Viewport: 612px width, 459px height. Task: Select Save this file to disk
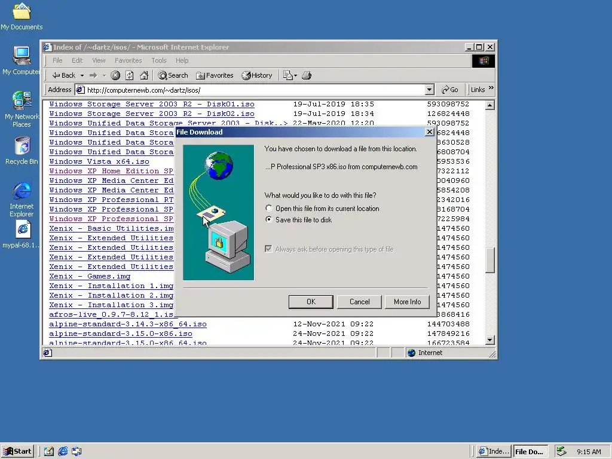point(269,220)
